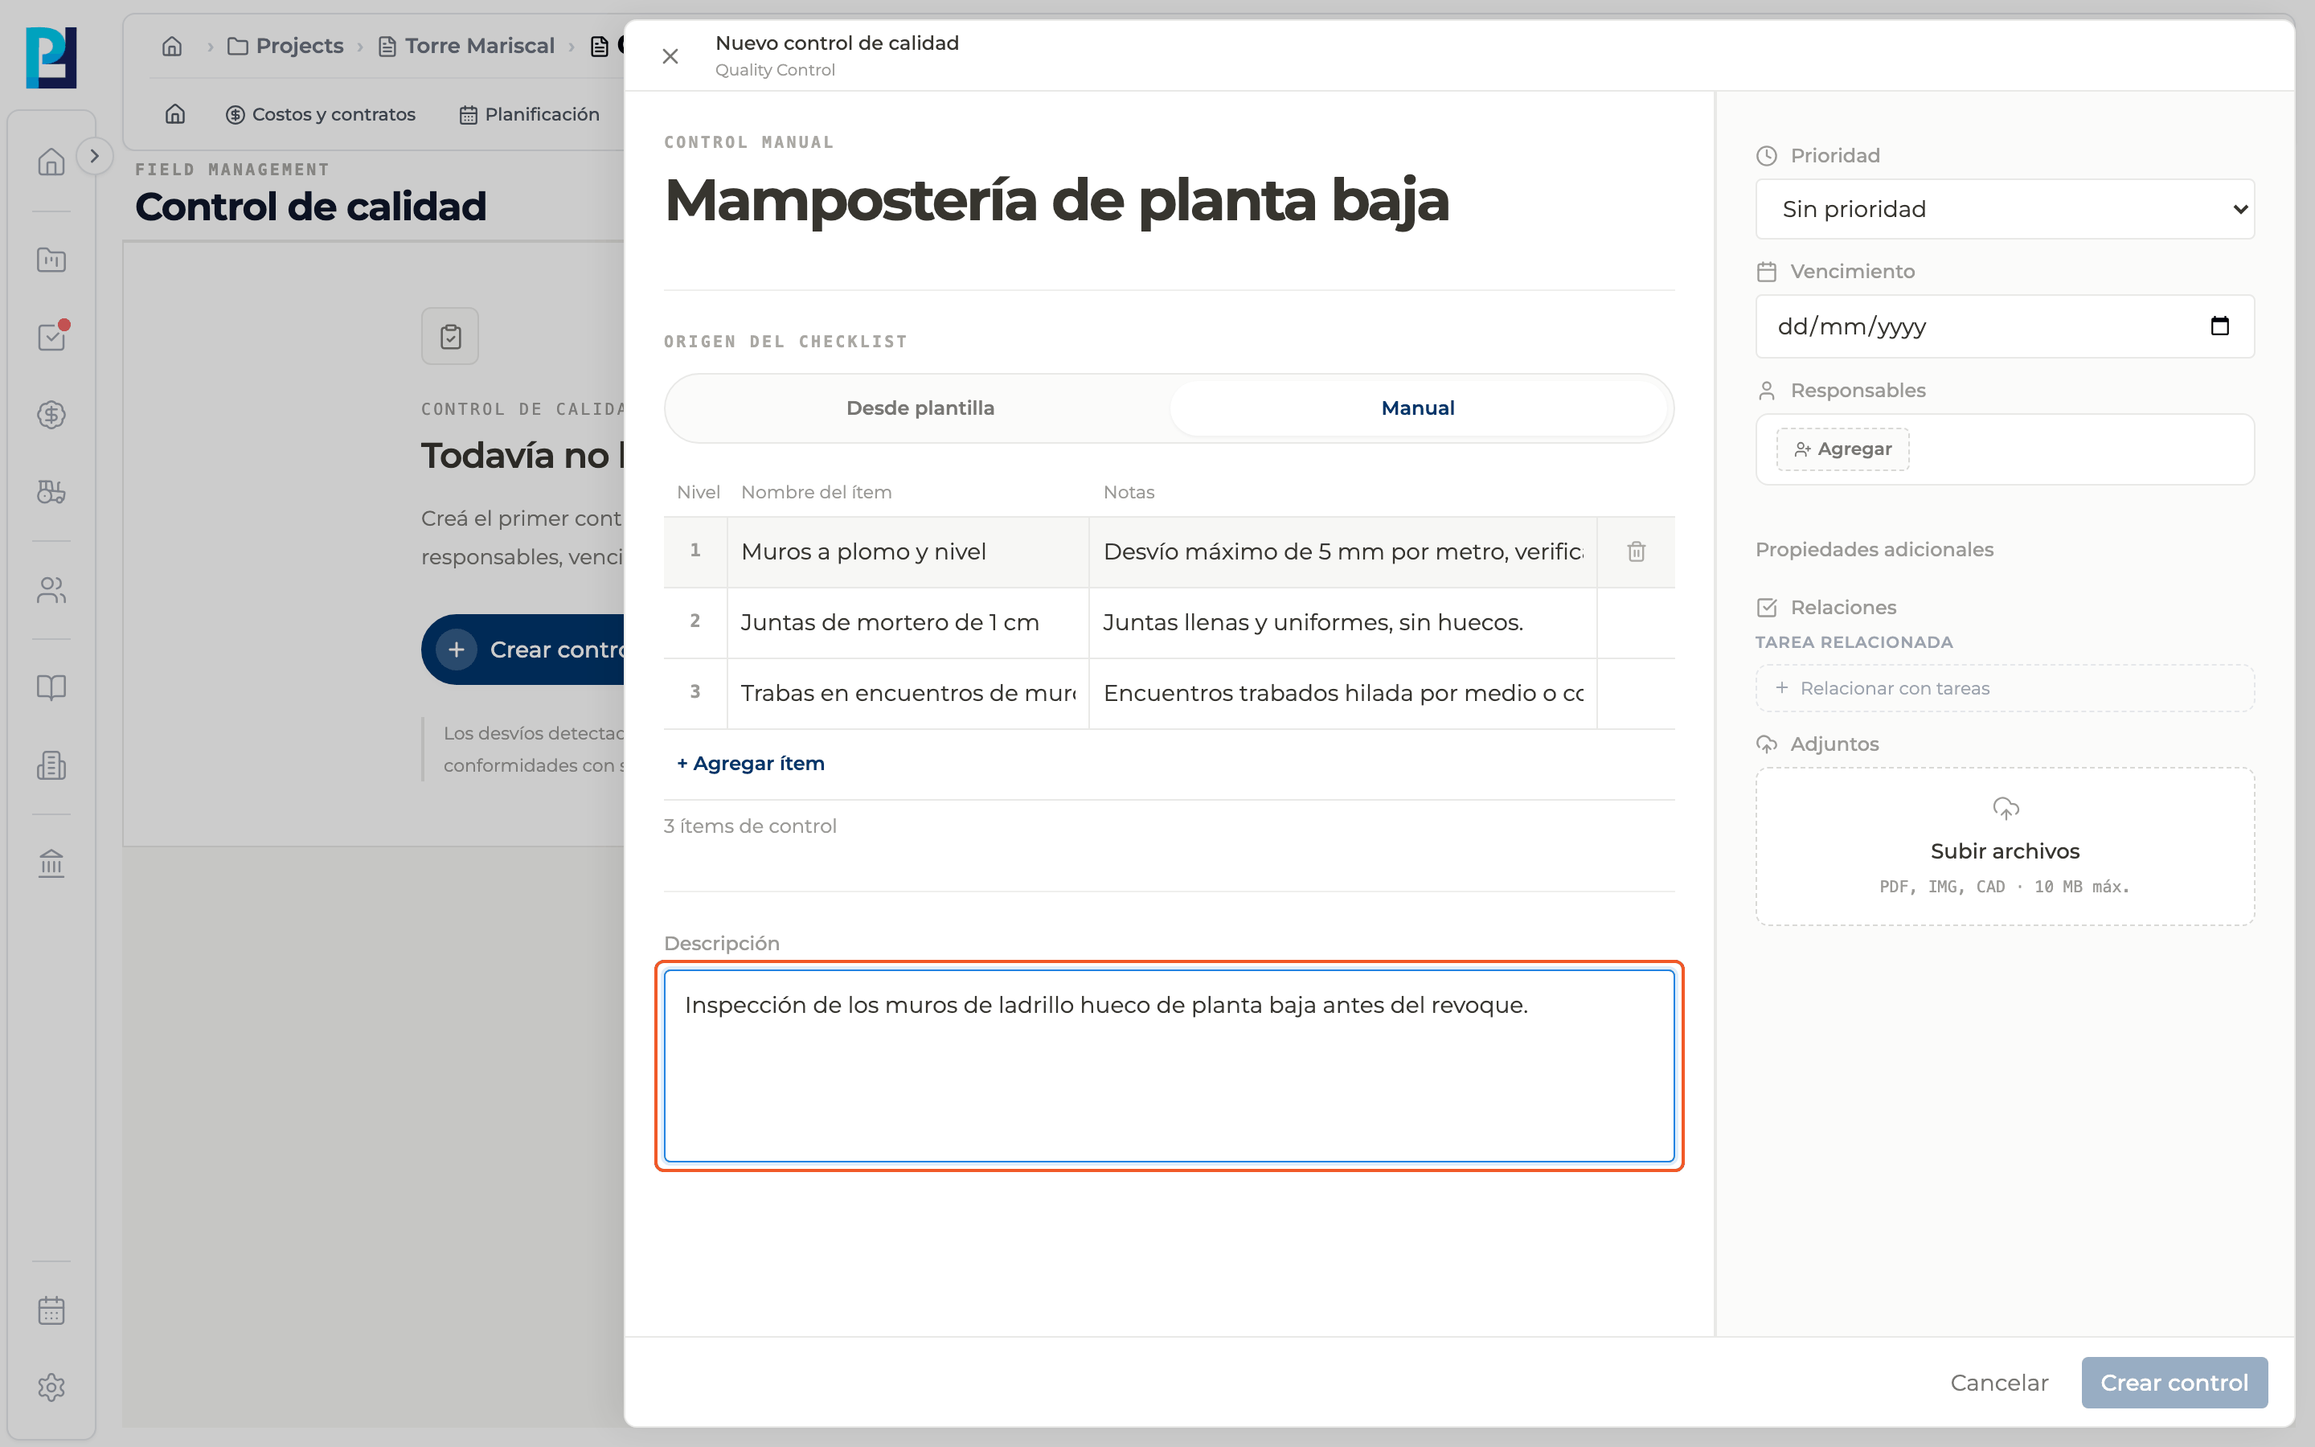
Task: Switch checklist origin to Desde plantilla
Action: (920, 408)
